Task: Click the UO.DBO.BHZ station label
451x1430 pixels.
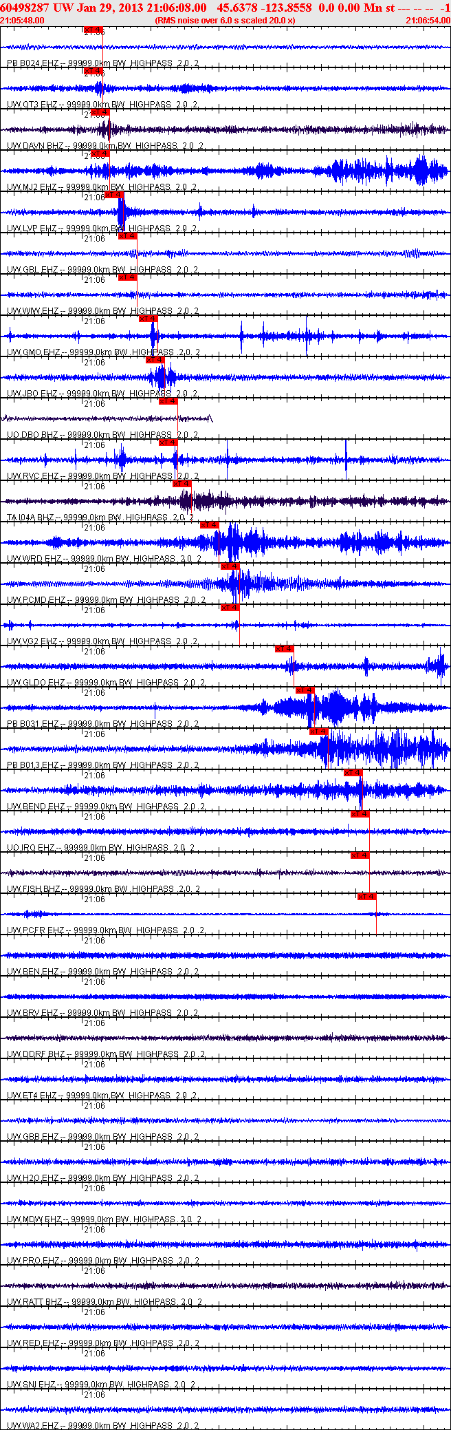Action: pos(32,435)
